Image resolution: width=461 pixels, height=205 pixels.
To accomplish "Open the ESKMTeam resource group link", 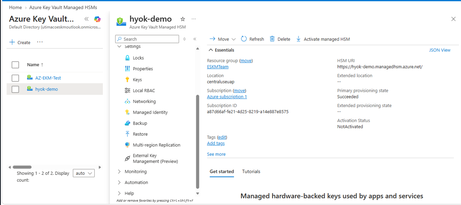I will (x=218, y=67).
